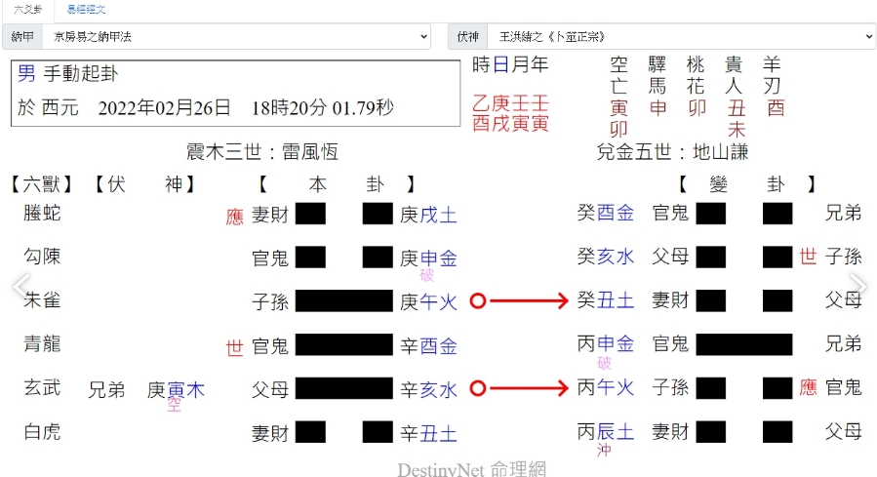Click the solid line beside 丙申金 in 變卦

[x=744, y=344]
